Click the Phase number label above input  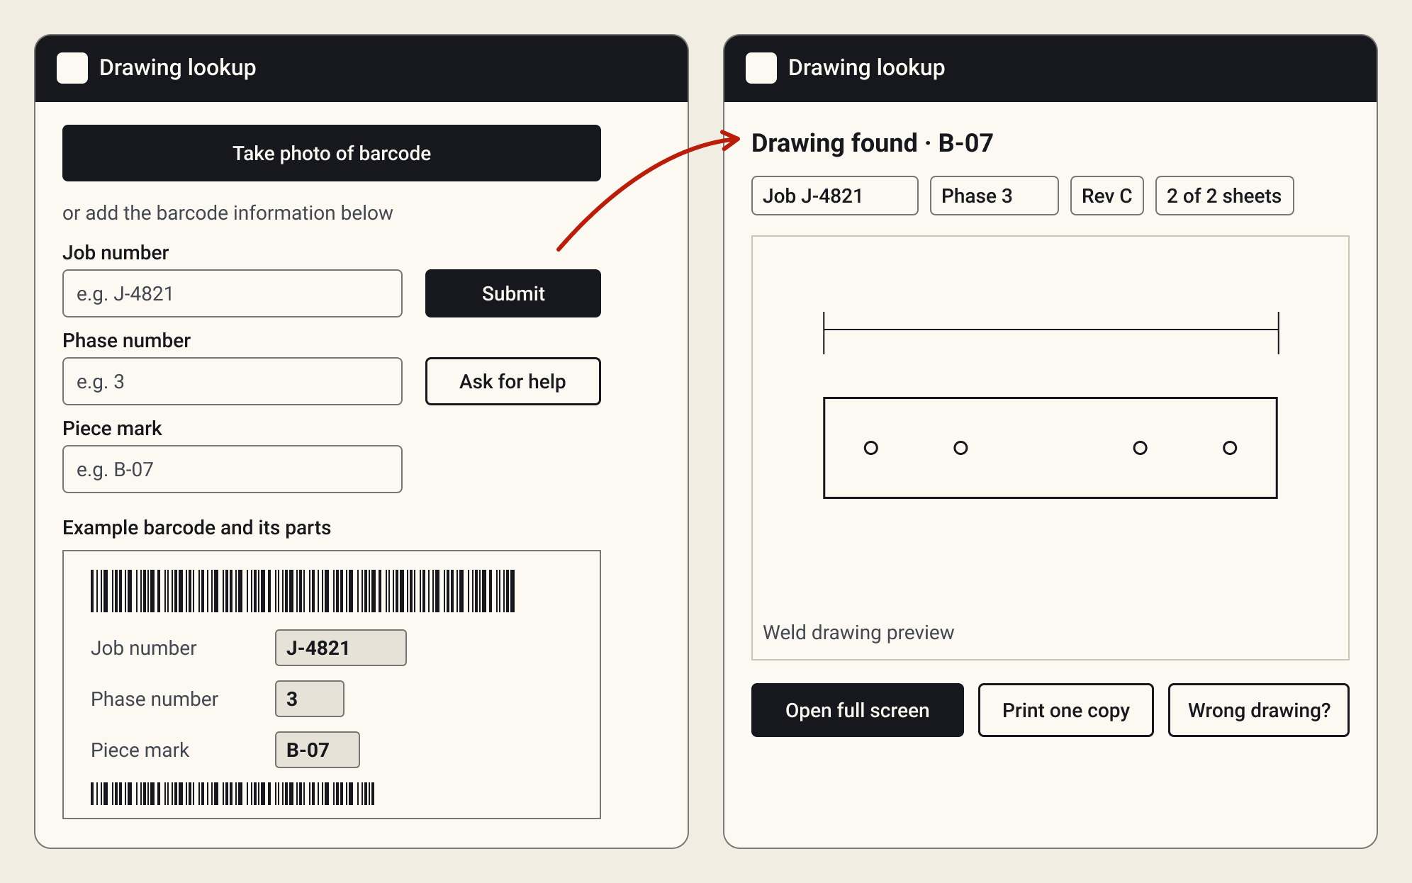click(x=127, y=340)
